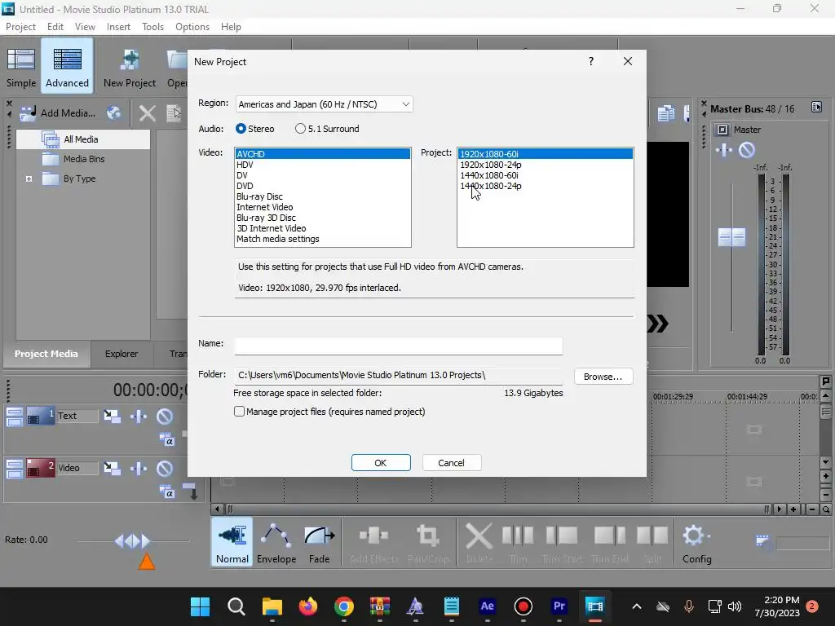Image resolution: width=835 pixels, height=626 pixels.
Task: Select the Advanced mode button
Action: 67,67
